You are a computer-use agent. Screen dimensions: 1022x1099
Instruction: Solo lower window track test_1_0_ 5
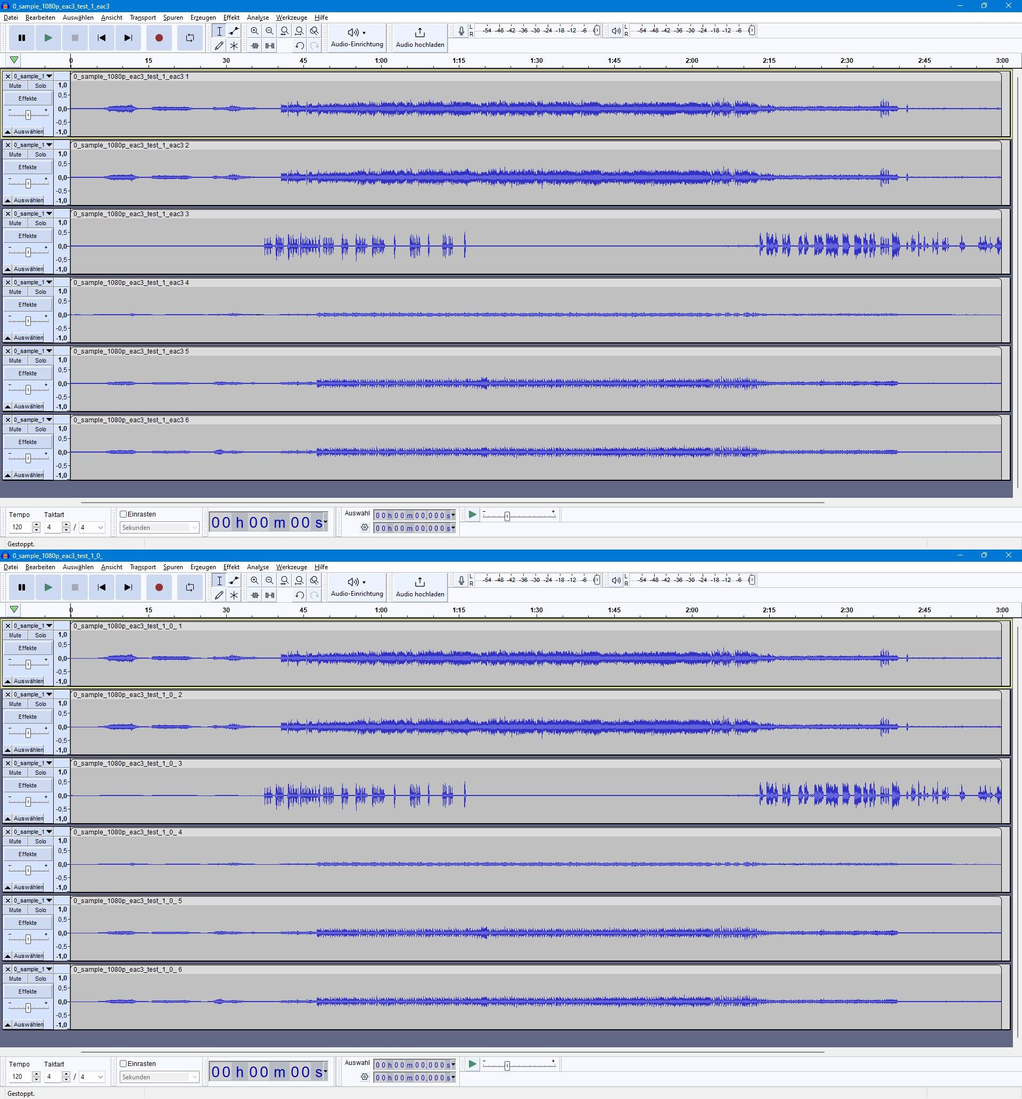click(x=41, y=910)
